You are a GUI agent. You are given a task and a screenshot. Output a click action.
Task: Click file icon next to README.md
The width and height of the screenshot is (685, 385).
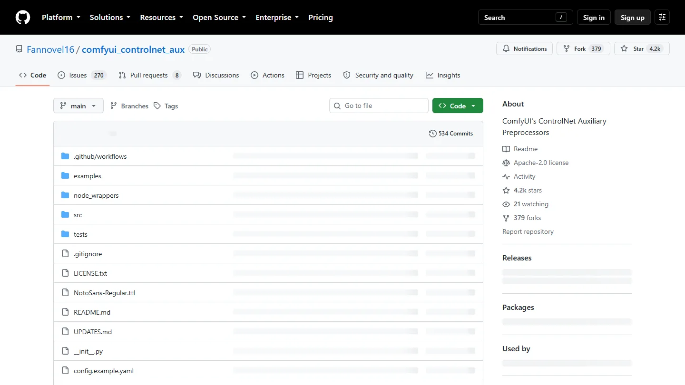tap(65, 312)
